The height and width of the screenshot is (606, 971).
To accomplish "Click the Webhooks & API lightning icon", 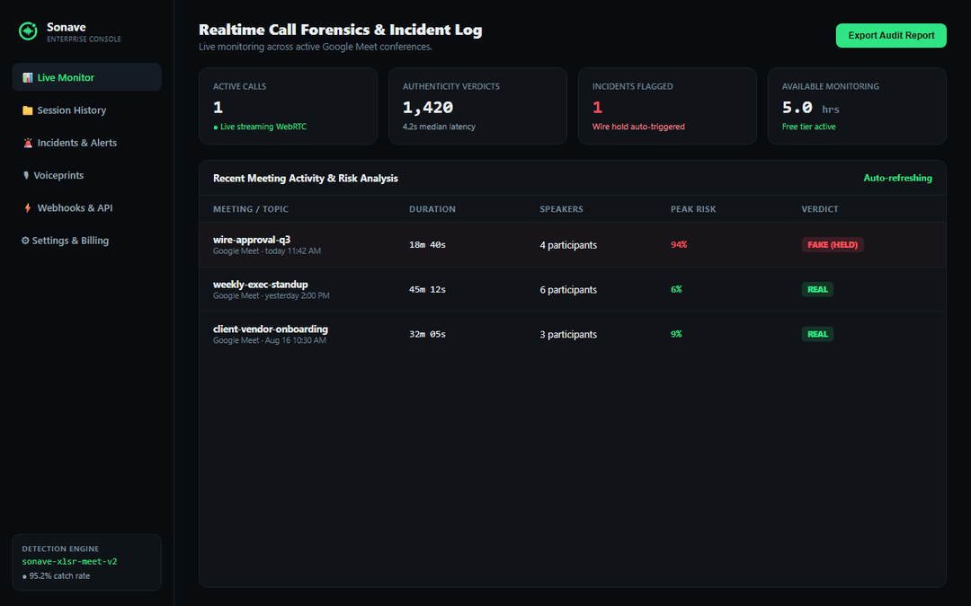I will [x=27, y=207].
